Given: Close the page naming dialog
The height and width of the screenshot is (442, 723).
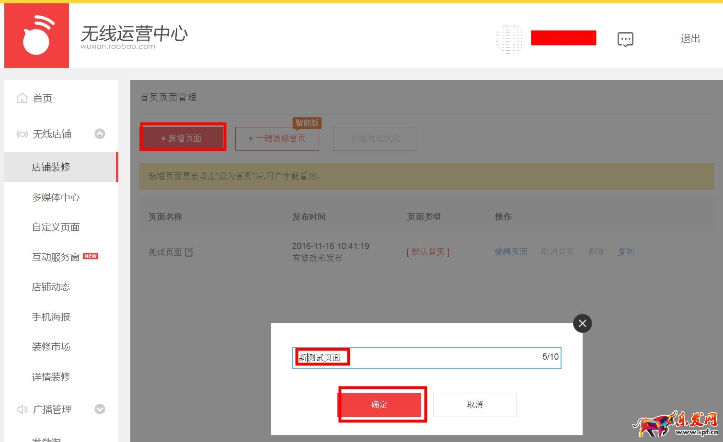Looking at the screenshot, I should point(582,323).
